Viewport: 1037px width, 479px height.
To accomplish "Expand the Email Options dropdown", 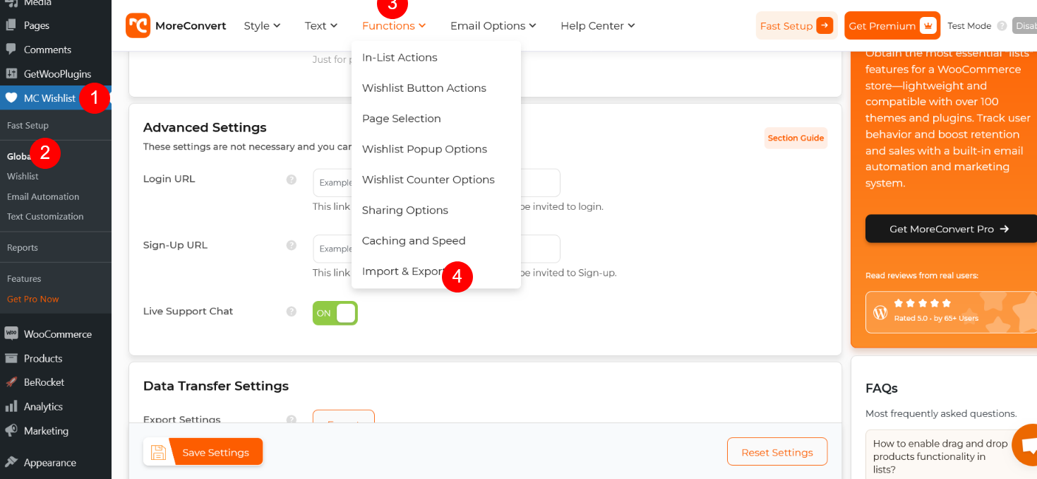I will [493, 26].
